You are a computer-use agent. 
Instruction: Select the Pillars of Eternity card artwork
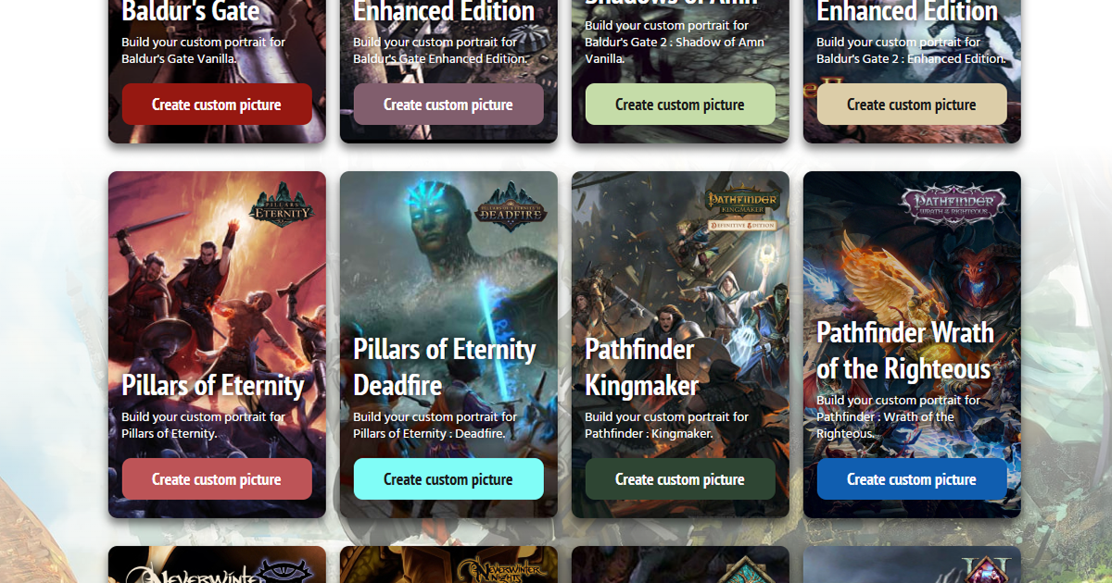click(x=217, y=278)
